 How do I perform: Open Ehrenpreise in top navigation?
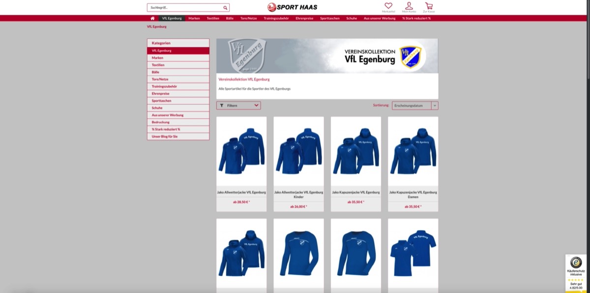click(305, 18)
